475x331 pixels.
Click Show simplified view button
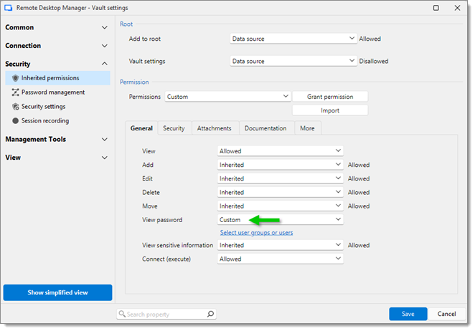click(57, 292)
